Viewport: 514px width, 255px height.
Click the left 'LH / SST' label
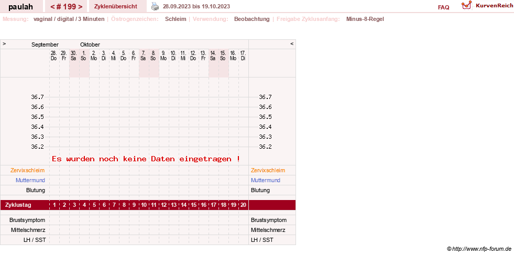(x=35, y=240)
